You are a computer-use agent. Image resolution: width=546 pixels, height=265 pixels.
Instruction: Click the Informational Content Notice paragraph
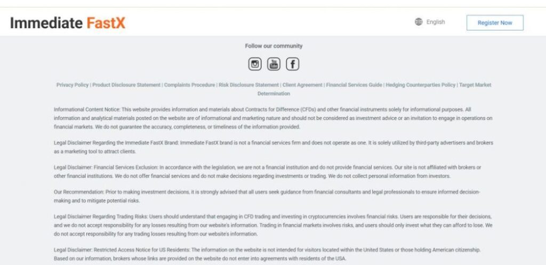[273, 118]
